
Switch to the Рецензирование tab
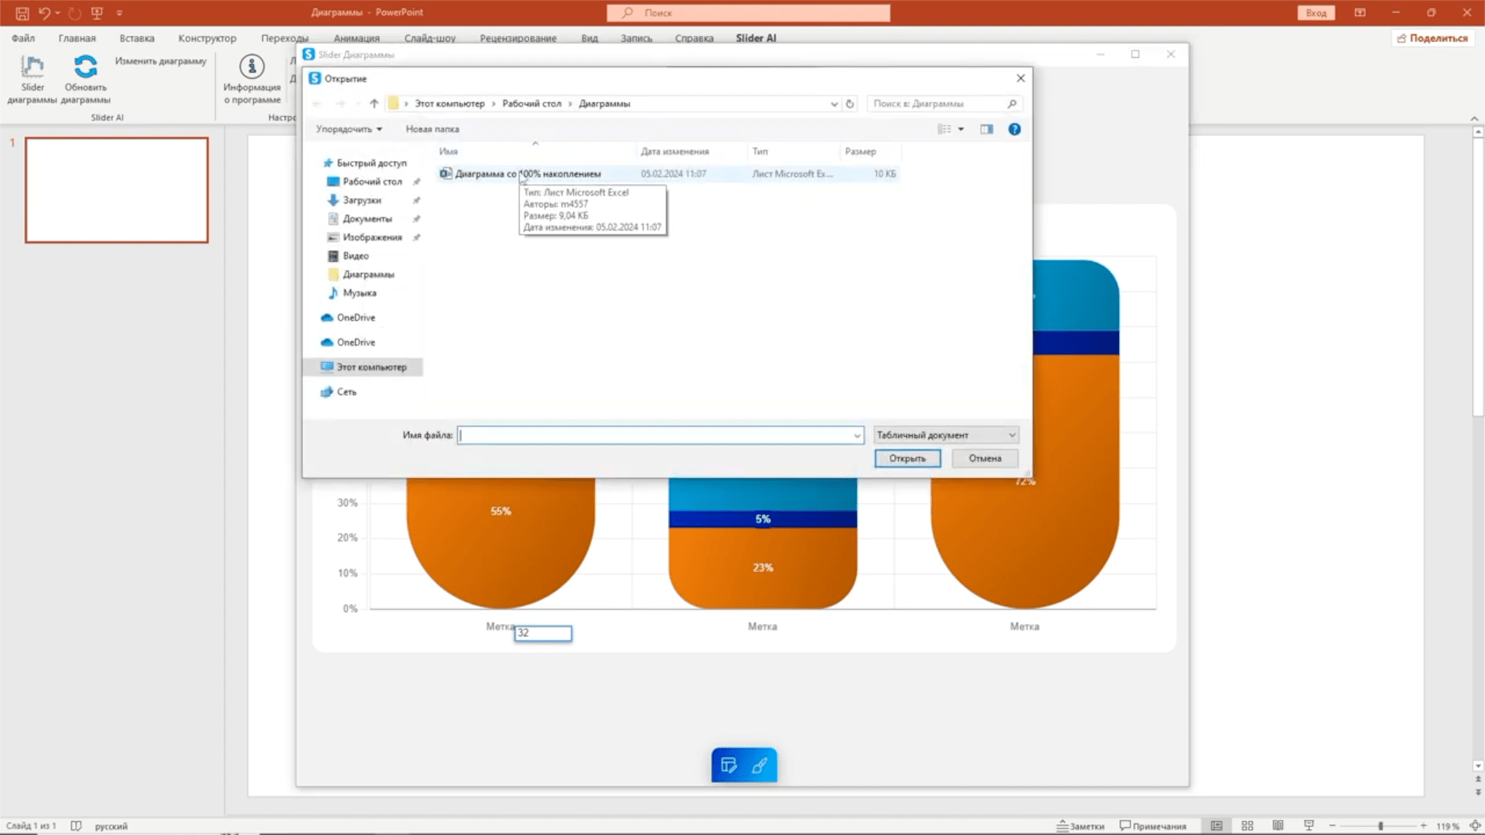pos(518,38)
